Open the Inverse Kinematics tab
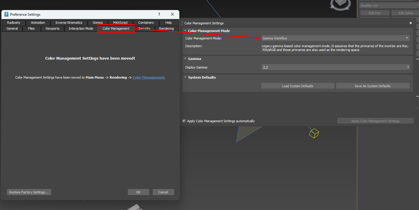Image resolution: width=419 pixels, height=210 pixels. click(x=69, y=23)
